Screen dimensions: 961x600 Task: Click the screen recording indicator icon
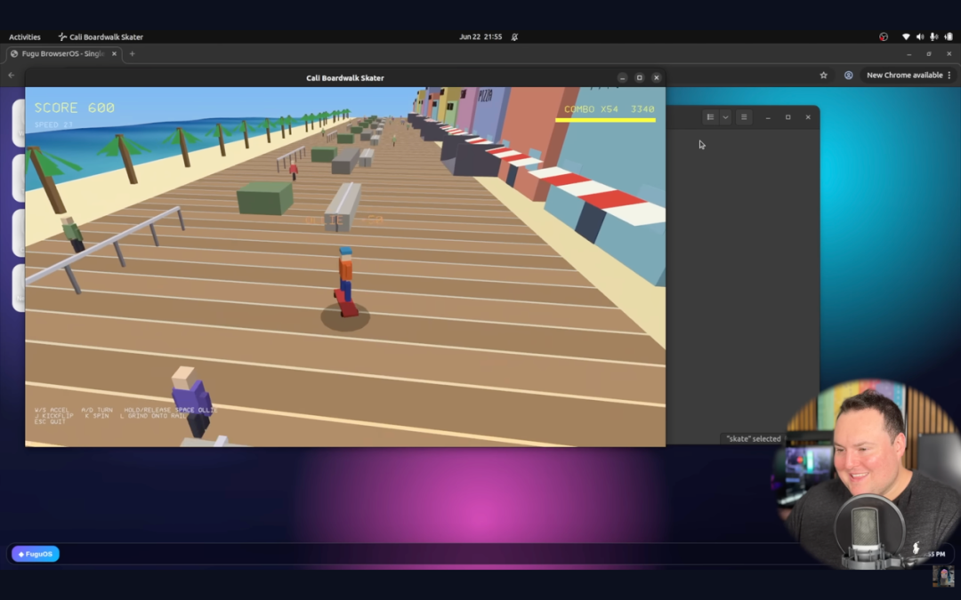click(x=884, y=36)
